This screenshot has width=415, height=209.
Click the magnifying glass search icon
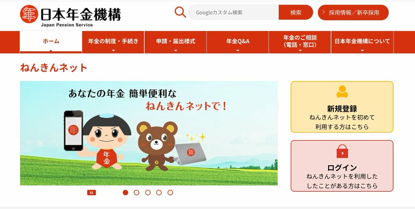click(180, 12)
